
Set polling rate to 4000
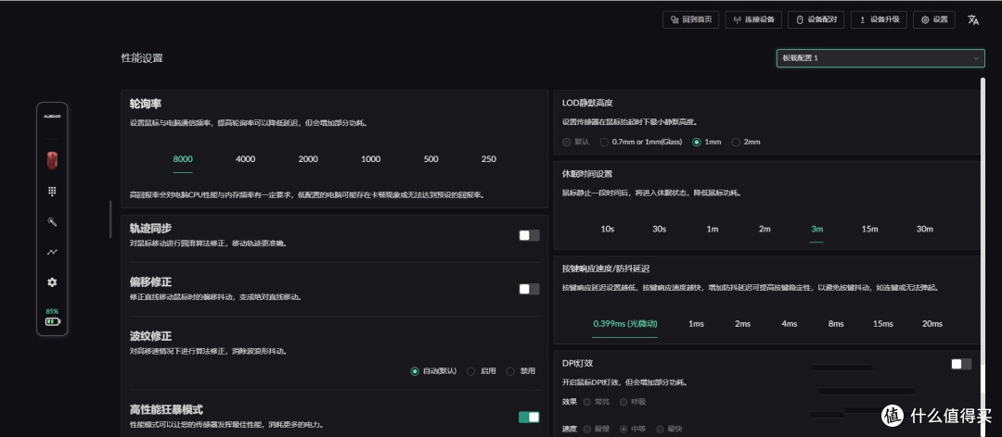coord(245,159)
